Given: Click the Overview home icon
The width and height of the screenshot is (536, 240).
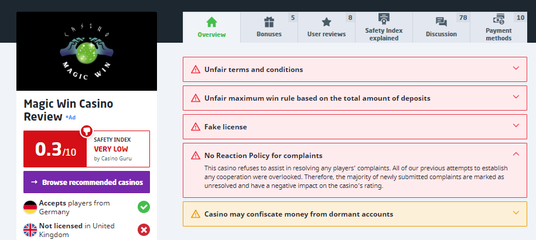Looking at the screenshot, I should click(x=211, y=22).
